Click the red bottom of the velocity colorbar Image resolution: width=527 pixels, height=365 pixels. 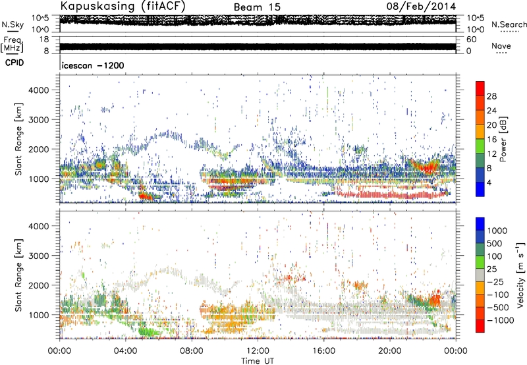[x=480, y=326]
